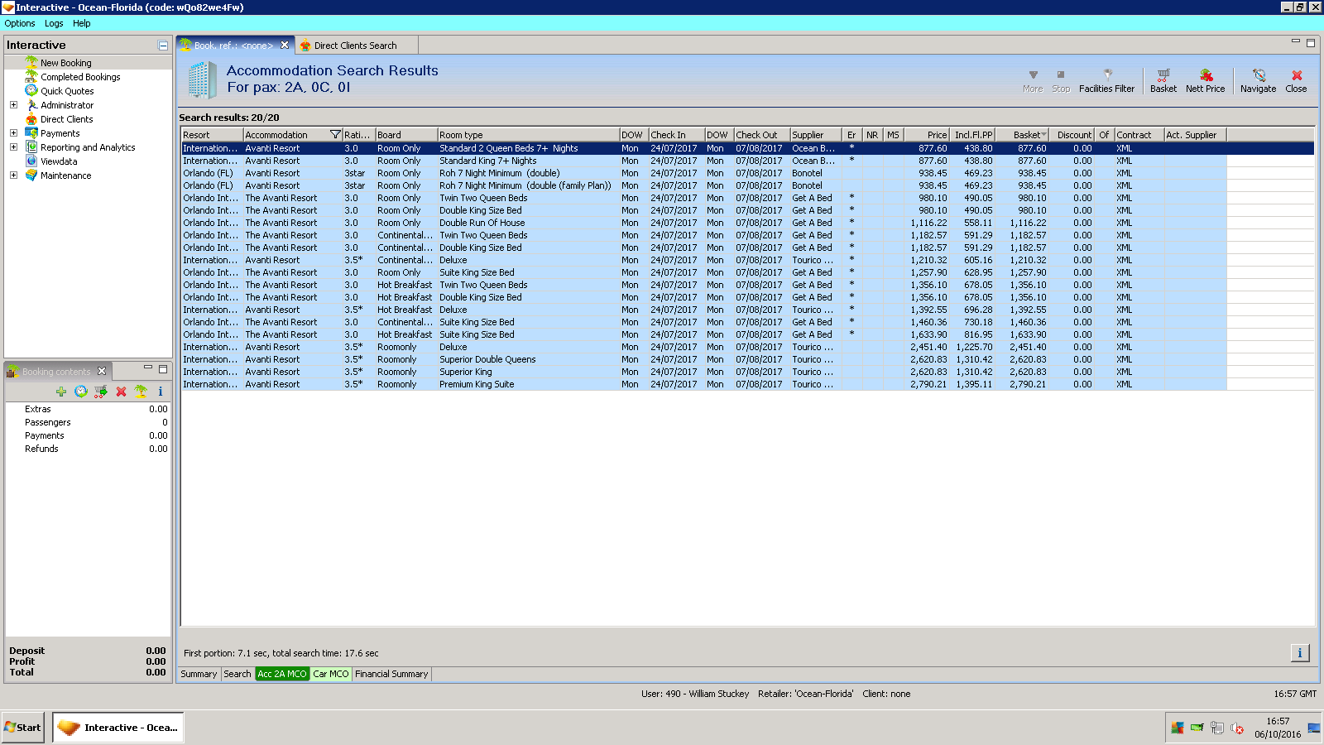Close the Booking contents tab

coord(102,371)
